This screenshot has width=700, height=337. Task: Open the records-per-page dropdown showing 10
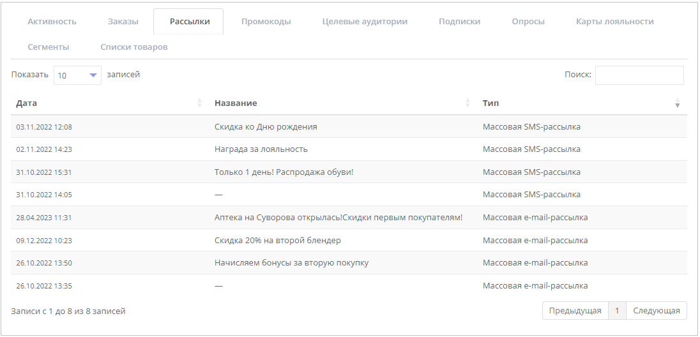(78, 75)
